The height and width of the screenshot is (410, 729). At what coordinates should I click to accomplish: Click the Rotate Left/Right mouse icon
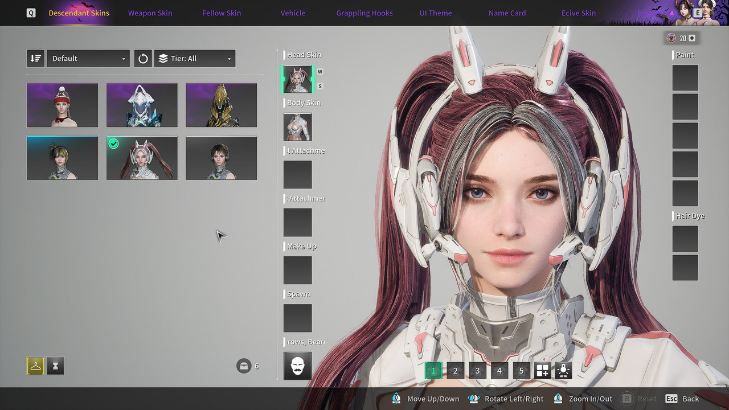click(473, 399)
